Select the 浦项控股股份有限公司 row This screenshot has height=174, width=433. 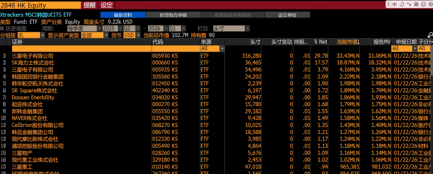tap(215, 146)
